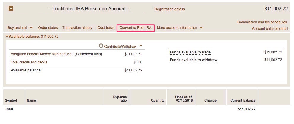Click the Settlement fund label

[88, 54]
